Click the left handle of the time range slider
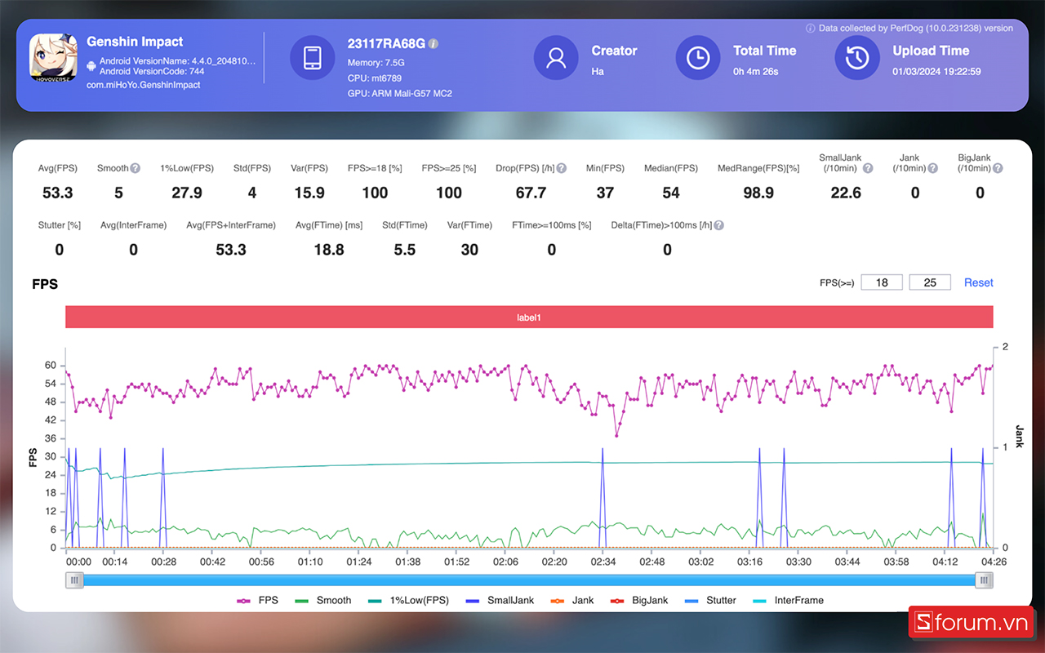 point(75,580)
